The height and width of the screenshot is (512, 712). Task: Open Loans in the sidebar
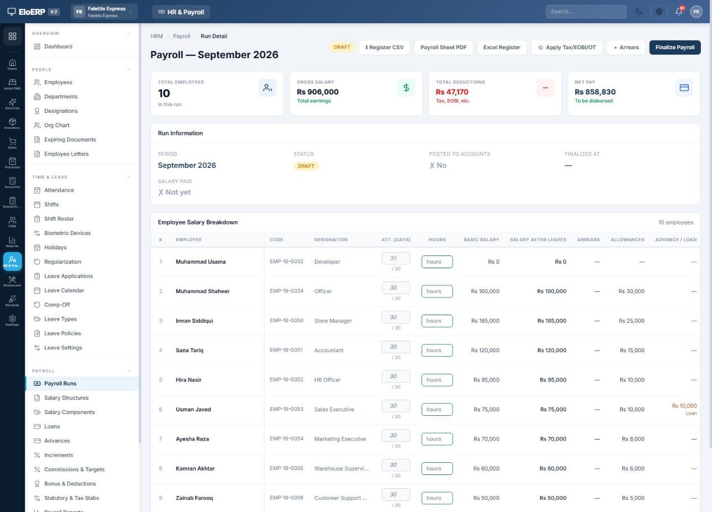(82, 427)
